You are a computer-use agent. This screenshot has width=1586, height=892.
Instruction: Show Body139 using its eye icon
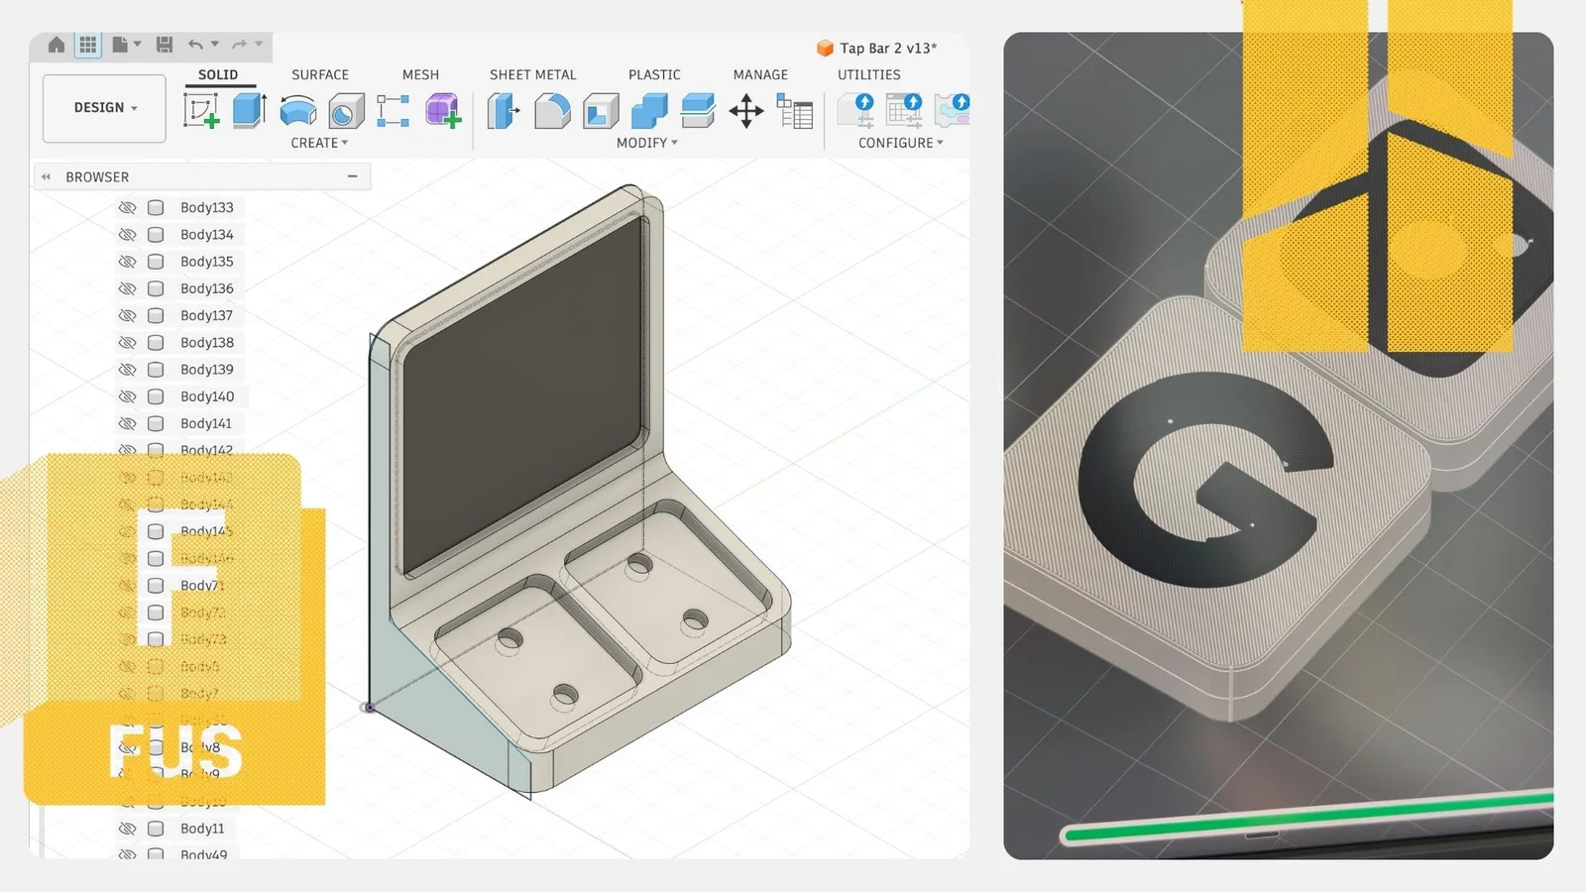[127, 369]
